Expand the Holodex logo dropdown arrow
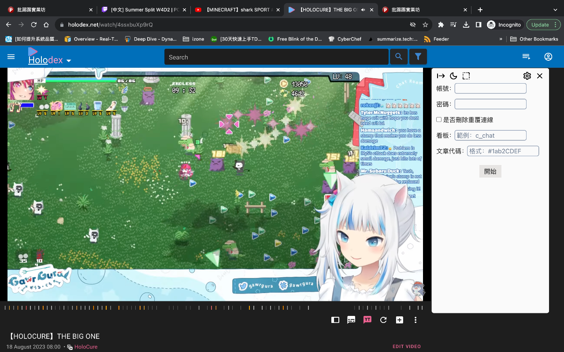This screenshot has height=352, width=564. point(69,60)
